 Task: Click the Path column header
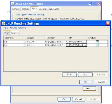pos(76,38)
